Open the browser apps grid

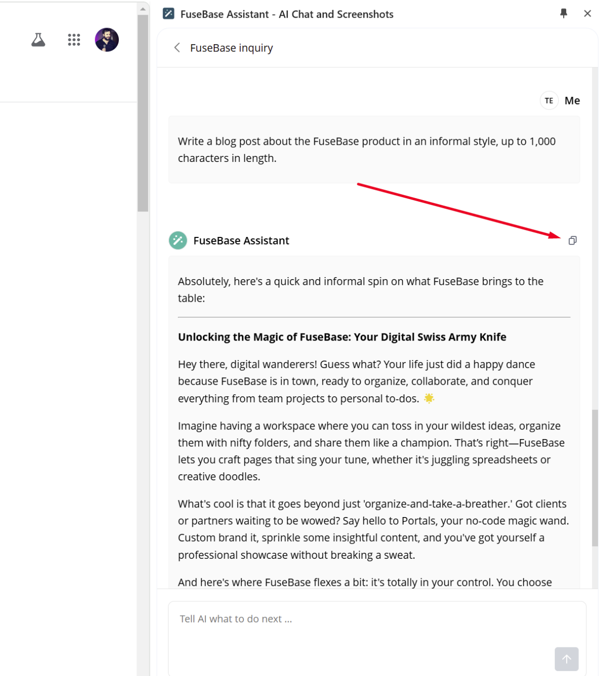73,40
